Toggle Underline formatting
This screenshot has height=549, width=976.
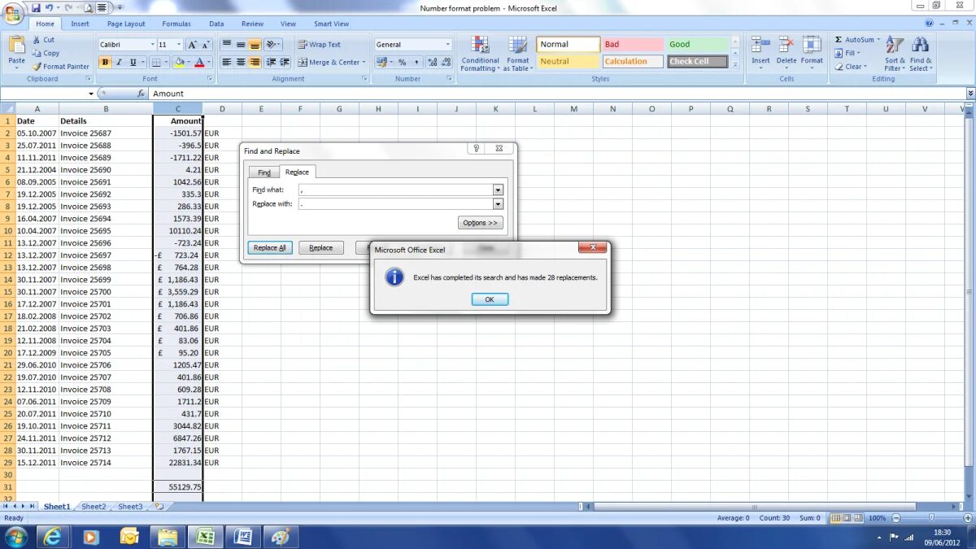click(x=133, y=62)
